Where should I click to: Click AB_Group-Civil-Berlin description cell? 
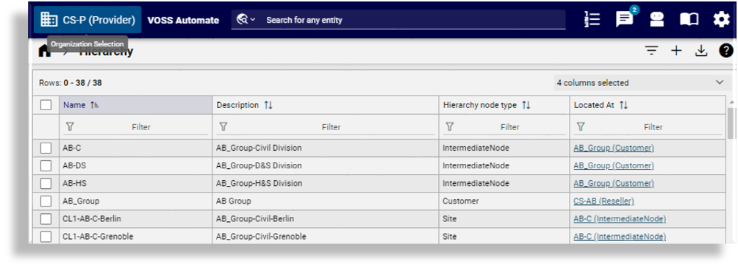tap(325, 219)
